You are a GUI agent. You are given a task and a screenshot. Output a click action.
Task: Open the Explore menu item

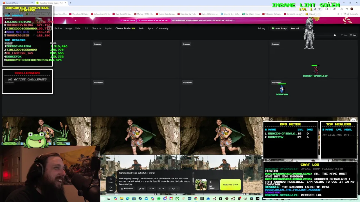(x=58, y=28)
